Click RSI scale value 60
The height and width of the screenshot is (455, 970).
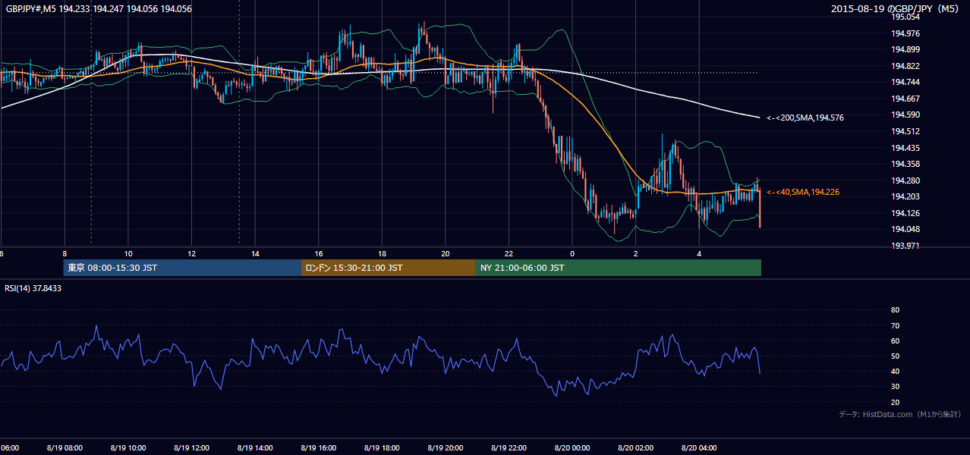[x=895, y=340]
